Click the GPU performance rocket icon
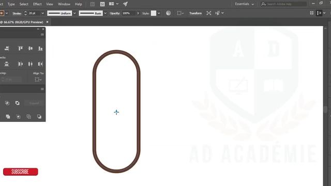Viewport: 331px width, 186px height. (126, 4)
